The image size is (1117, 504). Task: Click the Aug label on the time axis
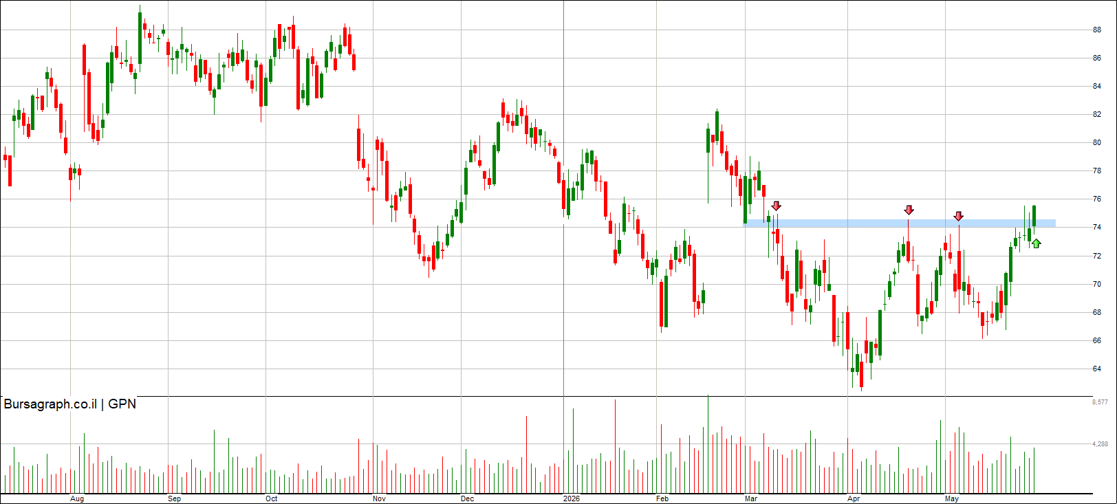[77, 498]
